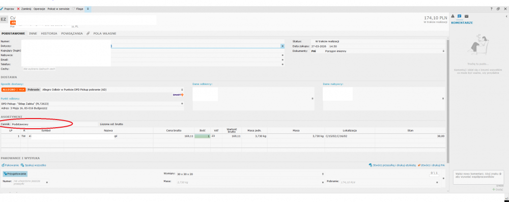Click the Nazwa column header
509x202 pixels.
108,130
